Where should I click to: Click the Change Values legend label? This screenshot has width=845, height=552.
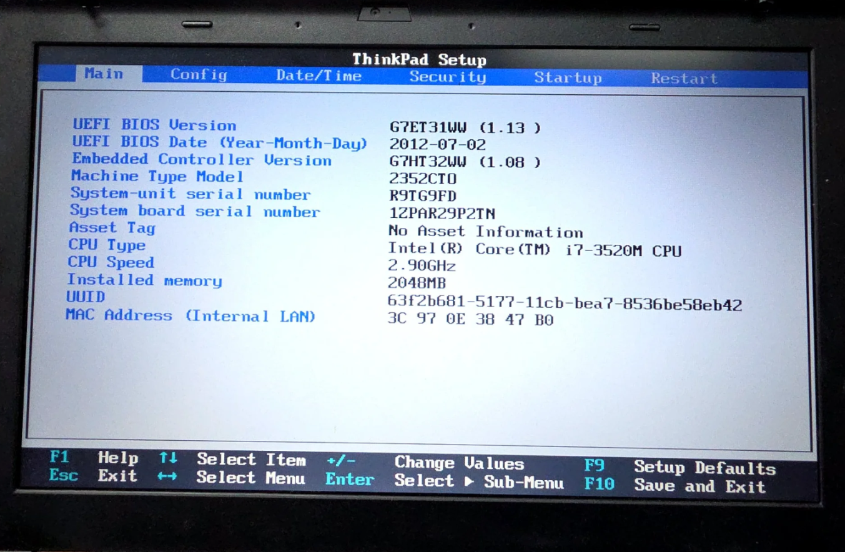point(459,463)
